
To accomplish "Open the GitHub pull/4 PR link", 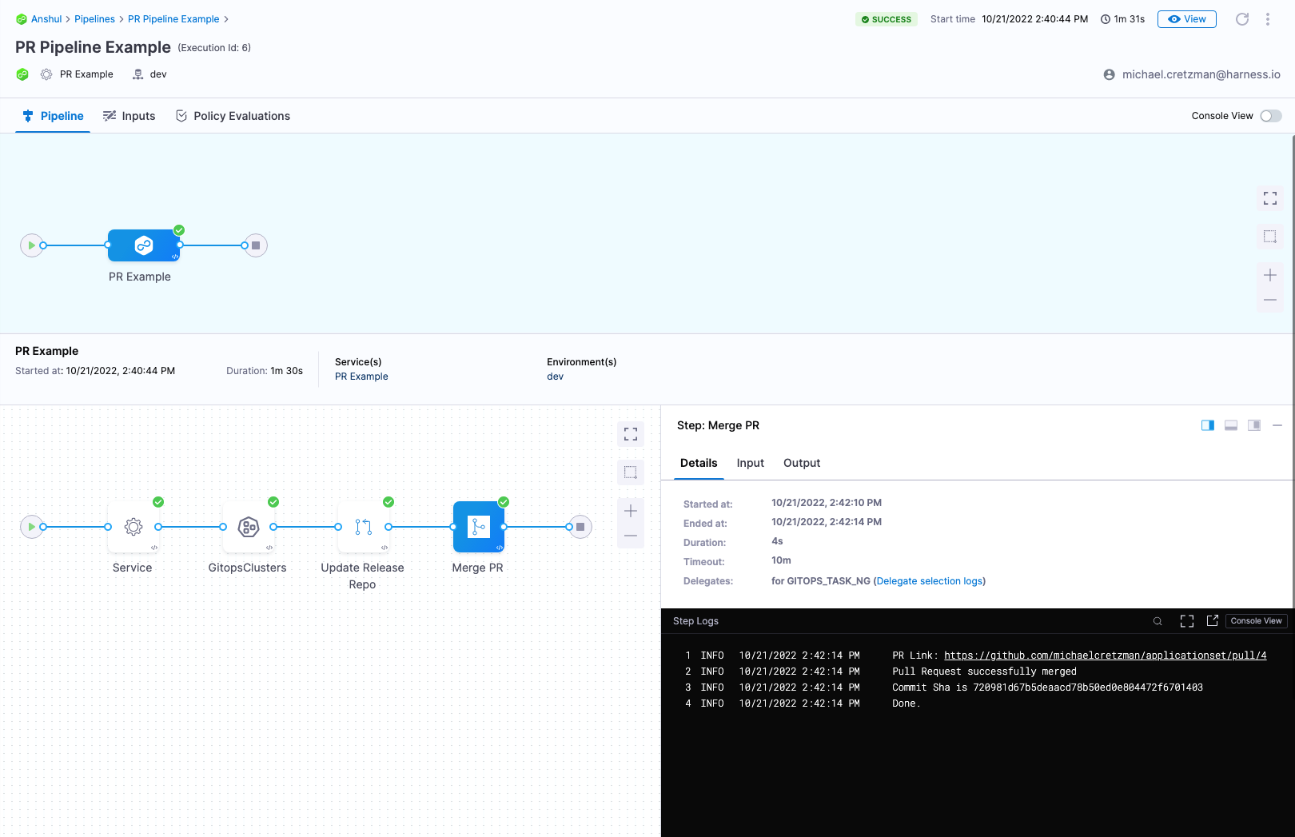I will tap(1106, 656).
